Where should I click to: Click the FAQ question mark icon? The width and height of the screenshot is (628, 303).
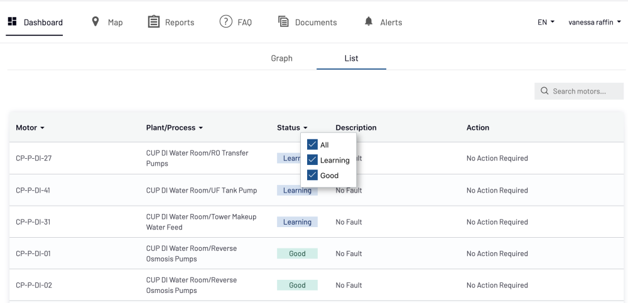click(x=226, y=22)
